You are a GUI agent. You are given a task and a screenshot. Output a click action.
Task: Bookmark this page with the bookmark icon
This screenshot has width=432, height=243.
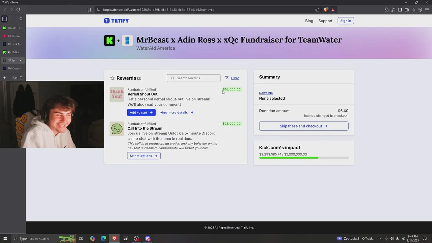click(x=89, y=10)
